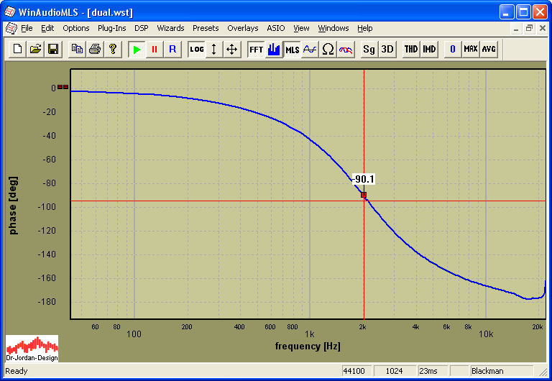Click the blue R toolbar button
Viewport: 552px width, 381px height.
pos(172,49)
